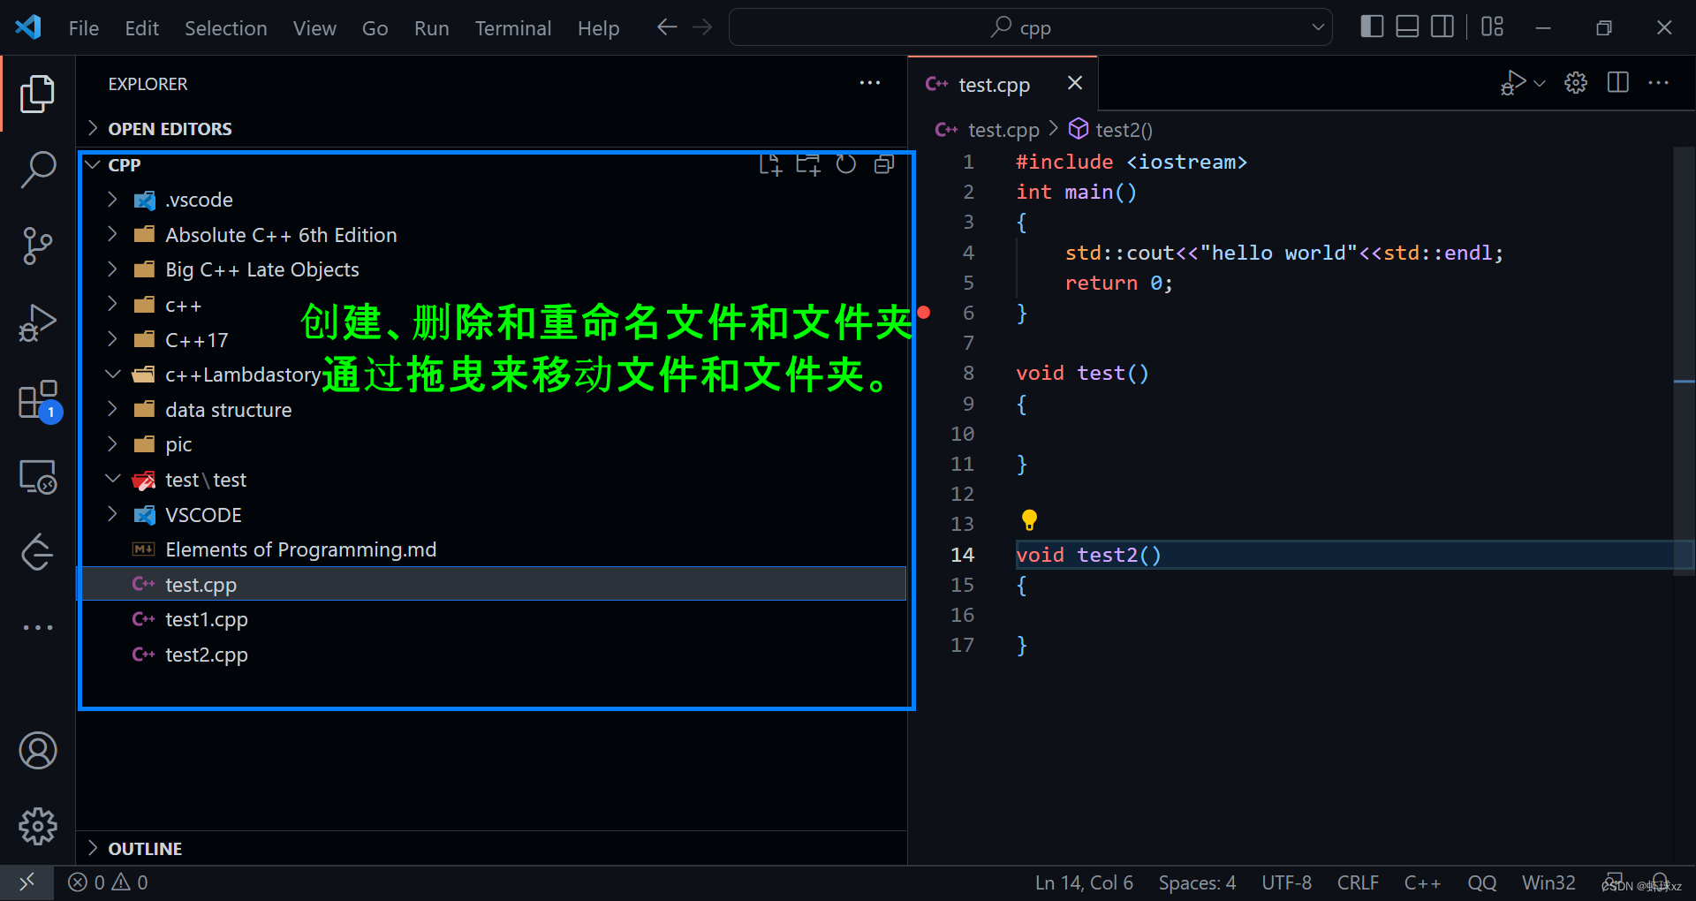Click the test.cpp breadcrumb item
Viewport: 1696px width, 901px height.
[x=988, y=130]
